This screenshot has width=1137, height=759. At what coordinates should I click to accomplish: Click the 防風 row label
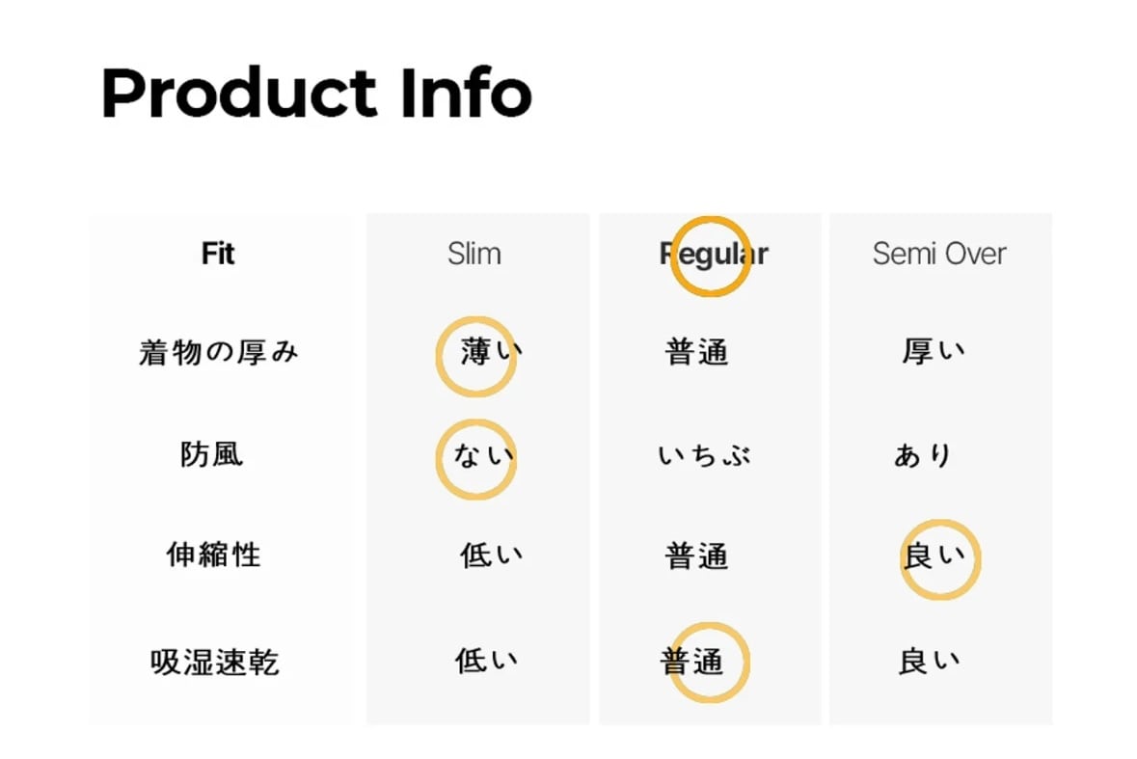[212, 454]
